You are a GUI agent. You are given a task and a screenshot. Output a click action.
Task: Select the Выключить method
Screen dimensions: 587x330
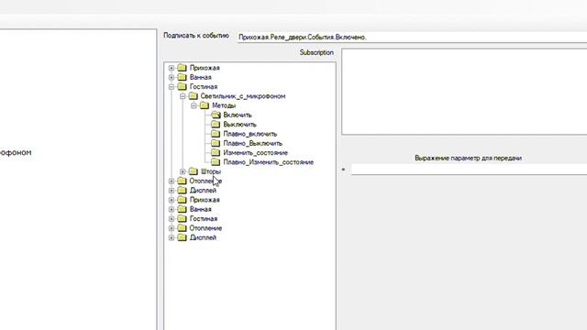click(x=239, y=125)
